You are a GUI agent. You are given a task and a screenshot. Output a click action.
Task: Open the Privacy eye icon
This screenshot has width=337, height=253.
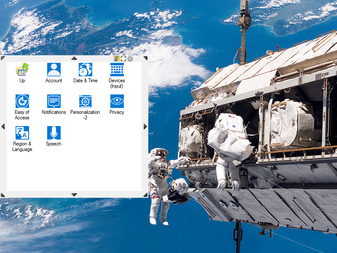117,101
